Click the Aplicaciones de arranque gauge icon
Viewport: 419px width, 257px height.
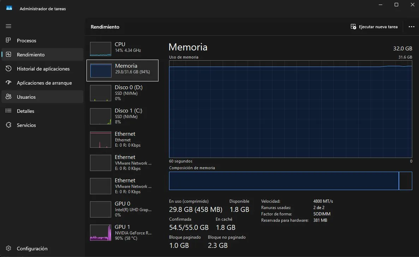coord(8,82)
